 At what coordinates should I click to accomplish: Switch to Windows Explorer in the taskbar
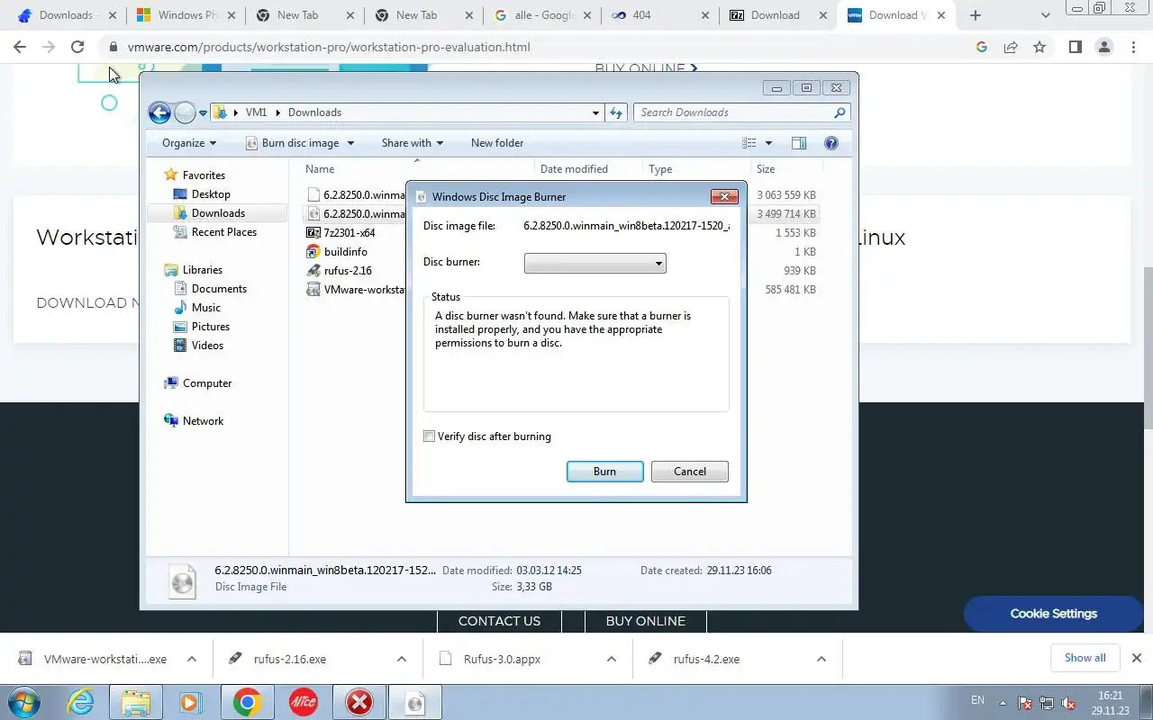pyautogui.click(x=135, y=703)
